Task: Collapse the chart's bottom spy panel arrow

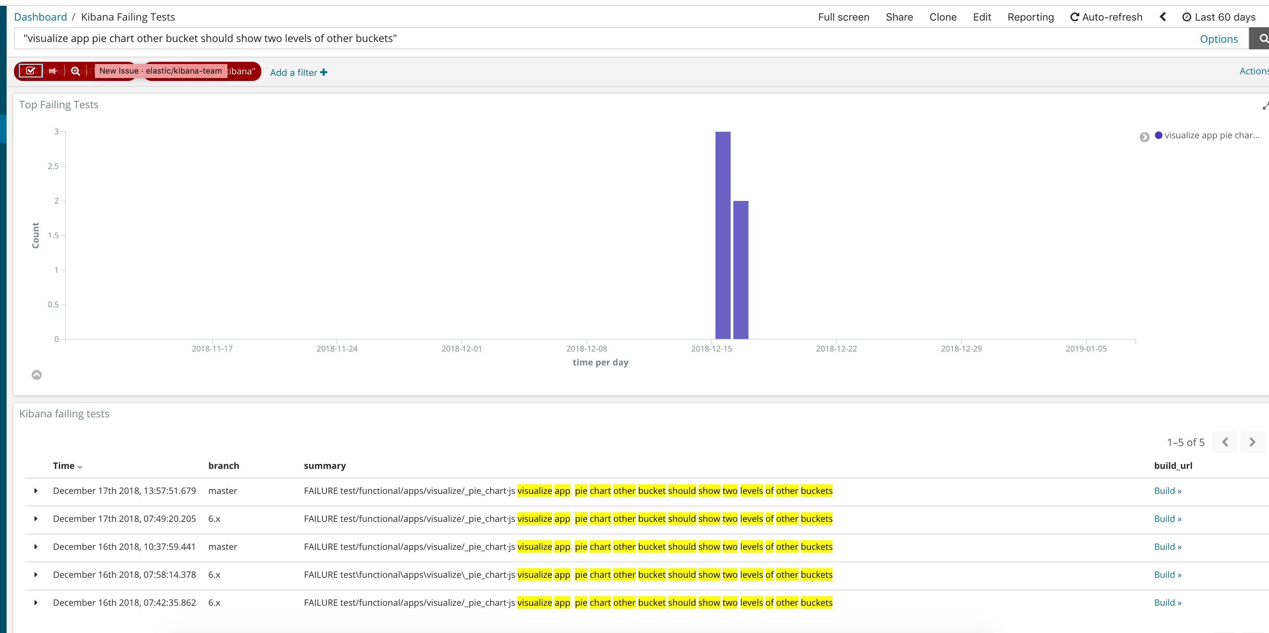Action: tap(36, 375)
